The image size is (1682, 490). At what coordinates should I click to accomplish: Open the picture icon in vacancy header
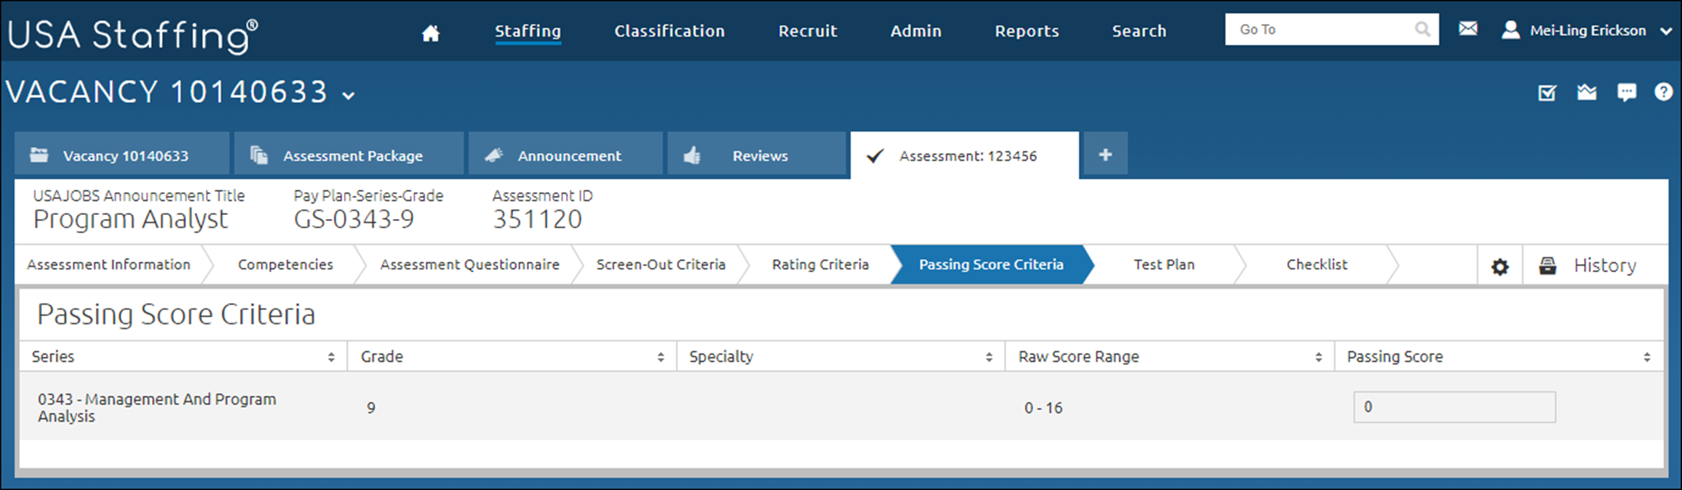point(1587,93)
